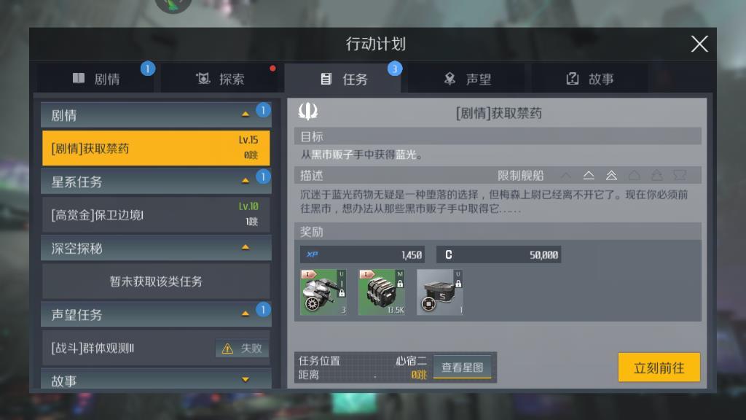The width and height of the screenshot is (746, 420).
Task: Click the XP reward bar
Action: click(x=362, y=254)
